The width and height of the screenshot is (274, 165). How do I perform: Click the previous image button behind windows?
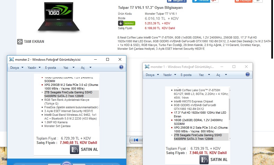(136, 140)
